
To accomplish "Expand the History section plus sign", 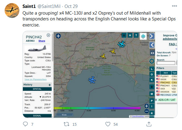I will click(50, 85).
